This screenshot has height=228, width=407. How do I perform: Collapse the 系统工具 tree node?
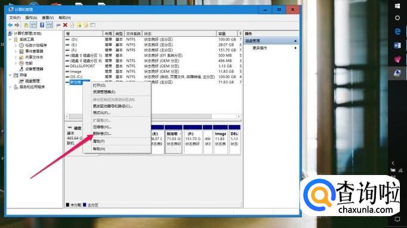pyautogui.click(x=10, y=39)
